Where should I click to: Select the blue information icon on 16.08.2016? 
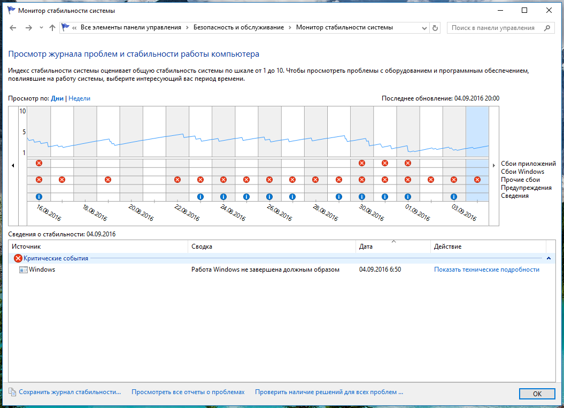click(x=38, y=197)
